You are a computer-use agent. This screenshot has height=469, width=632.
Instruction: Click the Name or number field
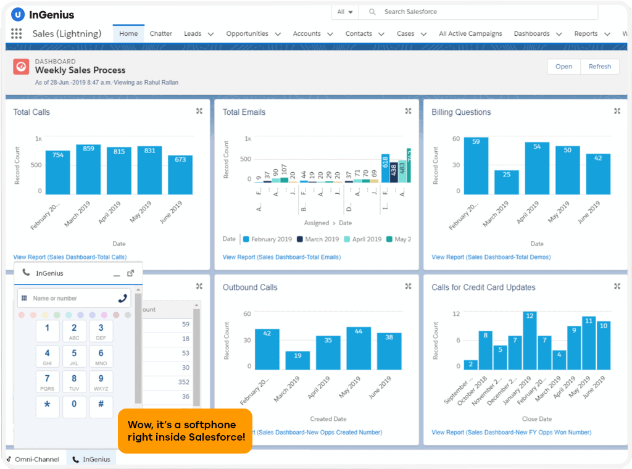74,298
